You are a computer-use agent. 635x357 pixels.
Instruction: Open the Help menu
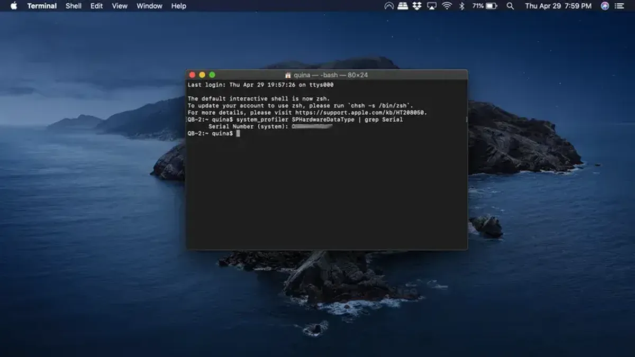click(179, 6)
